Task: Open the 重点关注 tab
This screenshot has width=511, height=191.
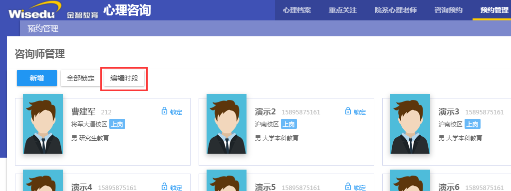Action: click(x=342, y=10)
